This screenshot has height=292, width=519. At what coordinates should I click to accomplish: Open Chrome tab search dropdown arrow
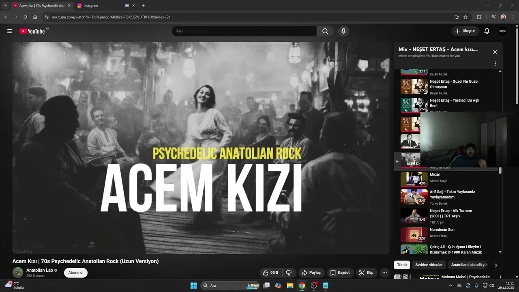(5, 6)
